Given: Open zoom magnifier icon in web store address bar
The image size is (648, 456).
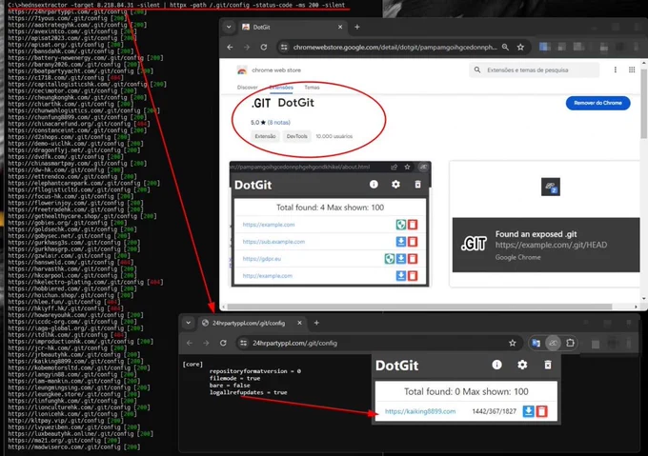Looking at the screenshot, I should pos(505,48).
